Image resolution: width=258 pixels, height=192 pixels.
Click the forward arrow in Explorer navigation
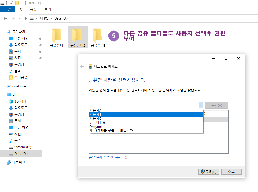tap(13, 18)
